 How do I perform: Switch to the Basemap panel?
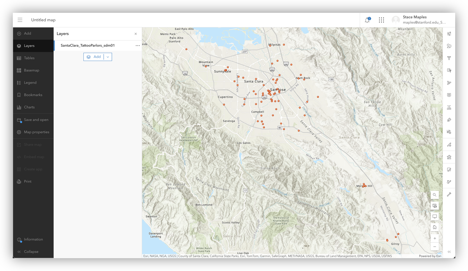point(31,70)
